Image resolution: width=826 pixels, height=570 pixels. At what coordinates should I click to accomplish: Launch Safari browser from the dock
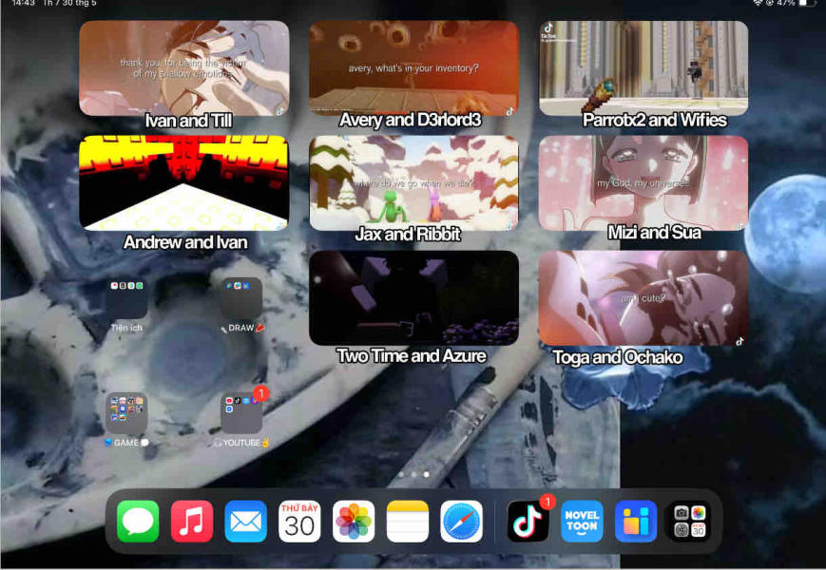(x=461, y=521)
